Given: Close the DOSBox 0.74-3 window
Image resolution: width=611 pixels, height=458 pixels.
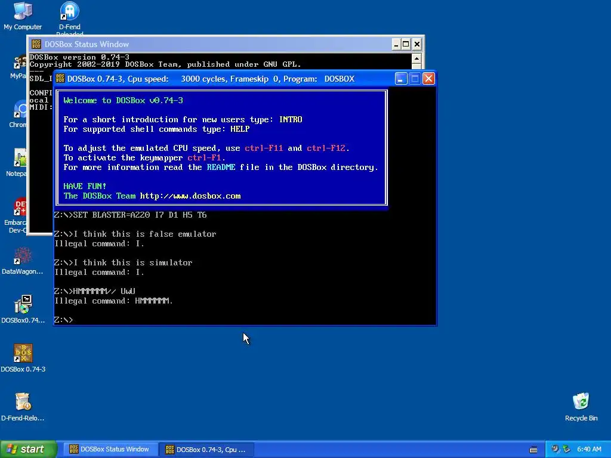Looking at the screenshot, I should click(428, 79).
